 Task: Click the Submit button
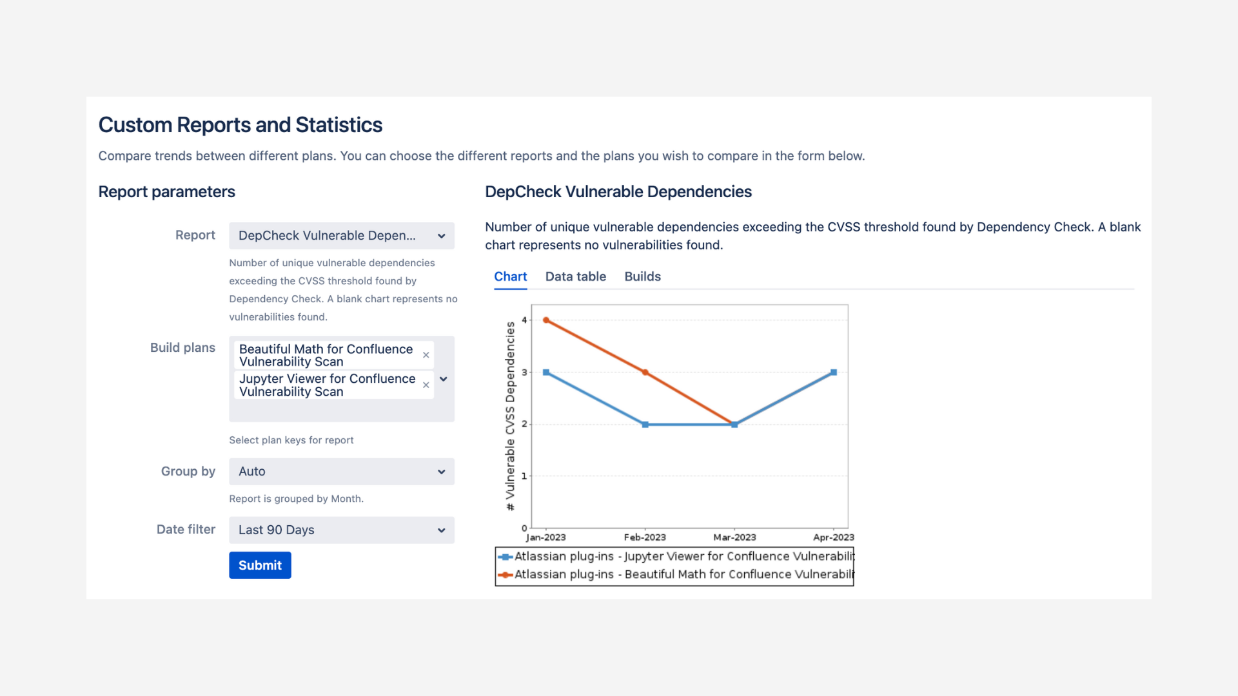pos(260,565)
